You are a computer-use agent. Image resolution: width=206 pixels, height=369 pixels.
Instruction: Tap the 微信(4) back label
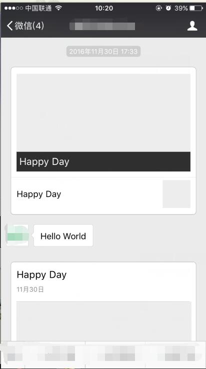click(x=29, y=26)
